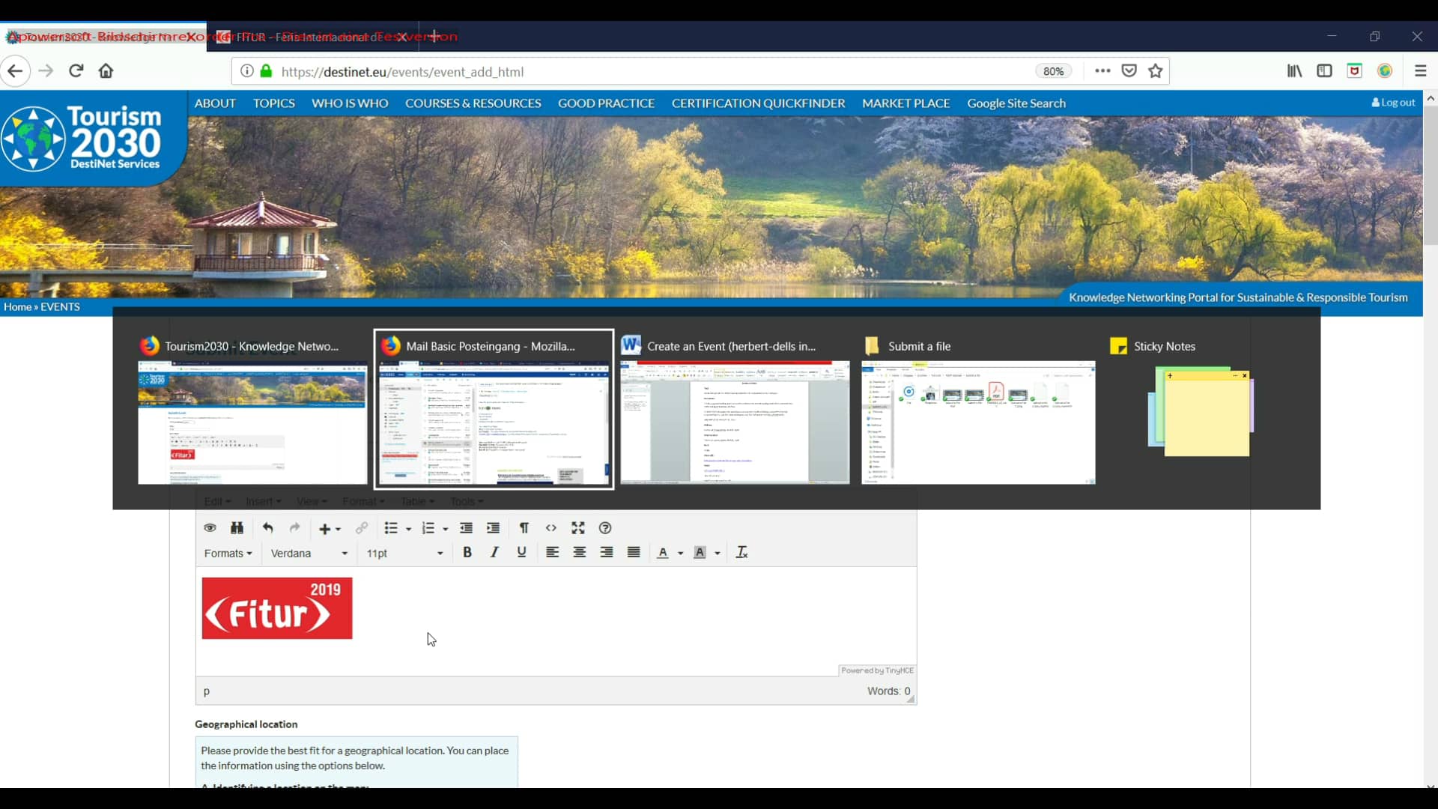Decrease indent in the editor
This screenshot has width=1438, height=809.
pyautogui.click(x=466, y=528)
